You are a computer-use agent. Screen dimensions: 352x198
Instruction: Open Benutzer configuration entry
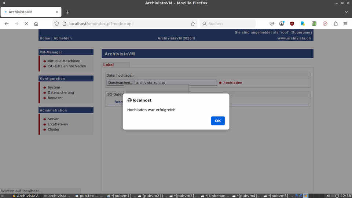tap(55, 98)
